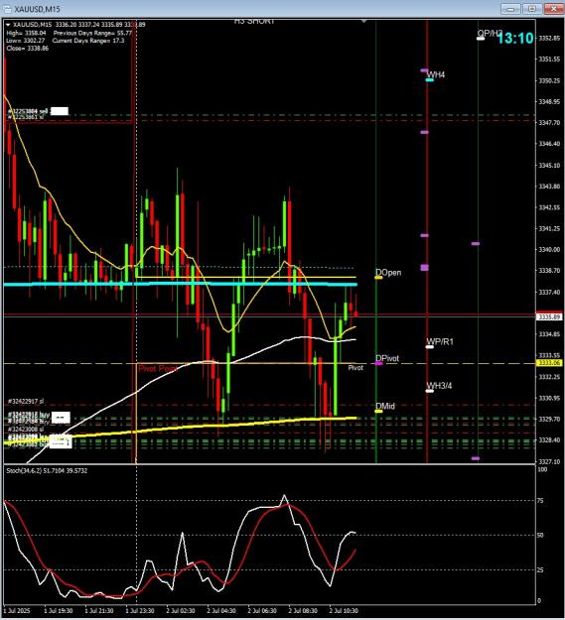
Task: Select the WH3/4 level label
Action: tap(439, 386)
